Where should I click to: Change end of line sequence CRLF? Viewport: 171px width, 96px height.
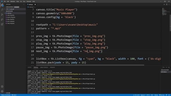click(x=152, y=95)
